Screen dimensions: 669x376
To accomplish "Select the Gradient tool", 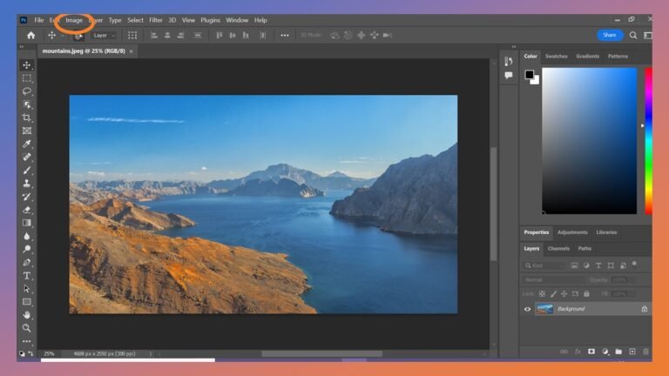I will pyautogui.click(x=26, y=223).
